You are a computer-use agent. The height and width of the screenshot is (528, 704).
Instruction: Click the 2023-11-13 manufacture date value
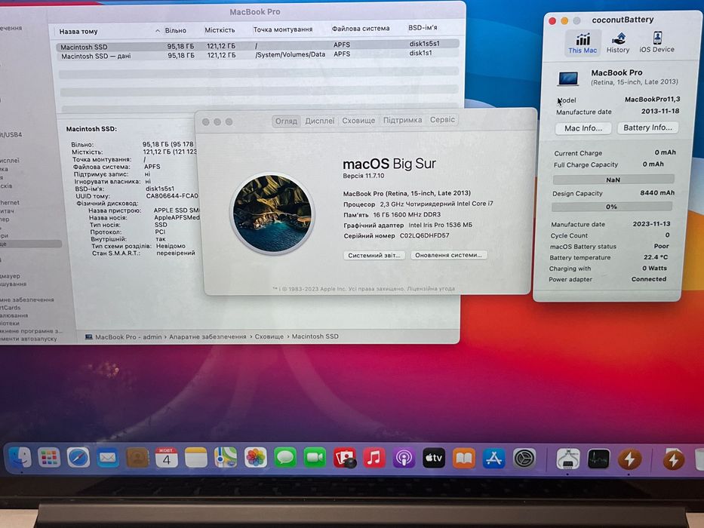coord(651,223)
